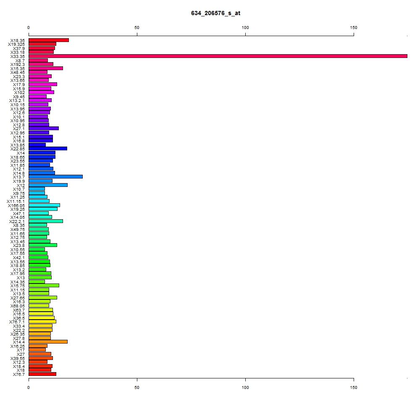The image size is (420, 420).
Task: Select the X166.05 label
Action: click(16, 206)
